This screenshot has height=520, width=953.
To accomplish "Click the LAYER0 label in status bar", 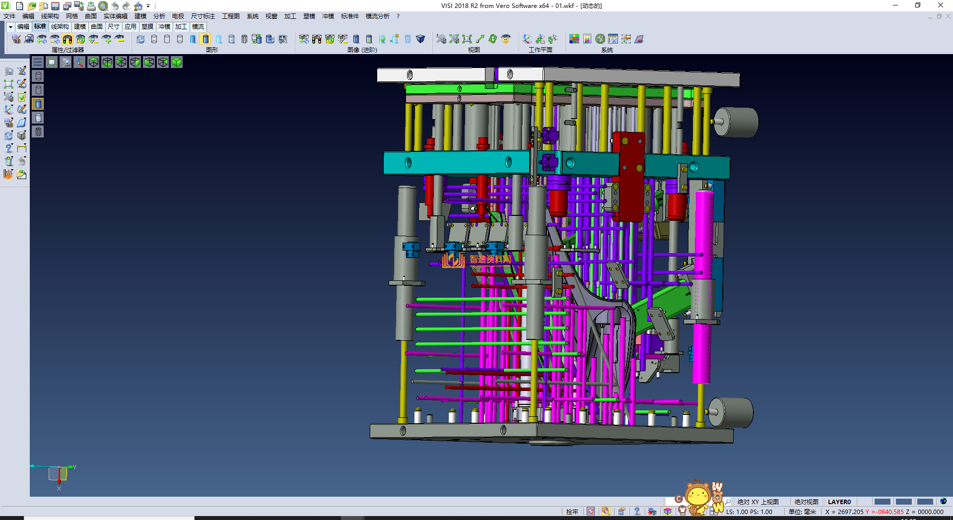I will tap(839, 502).
